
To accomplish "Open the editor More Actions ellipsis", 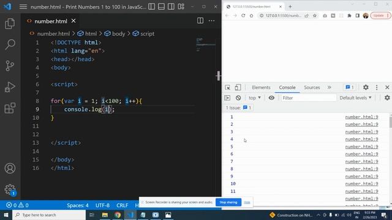I will (x=211, y=21).
